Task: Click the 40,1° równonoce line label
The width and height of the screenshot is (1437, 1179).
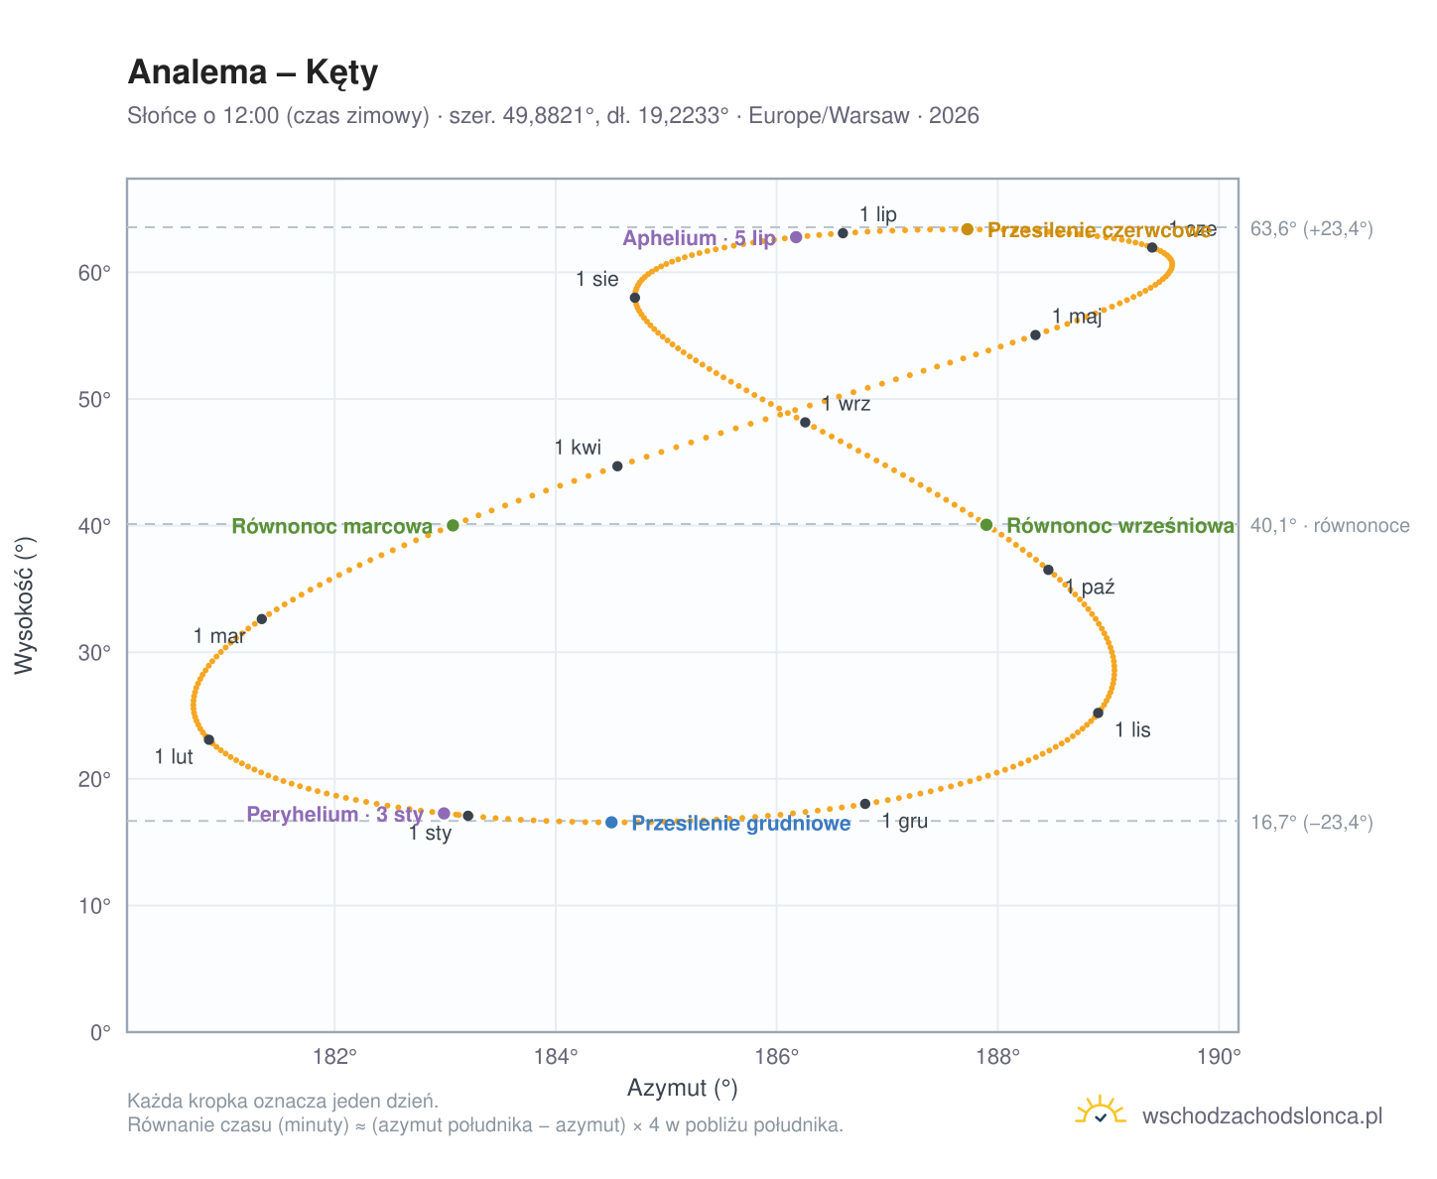Action: tap(1330, 525)
